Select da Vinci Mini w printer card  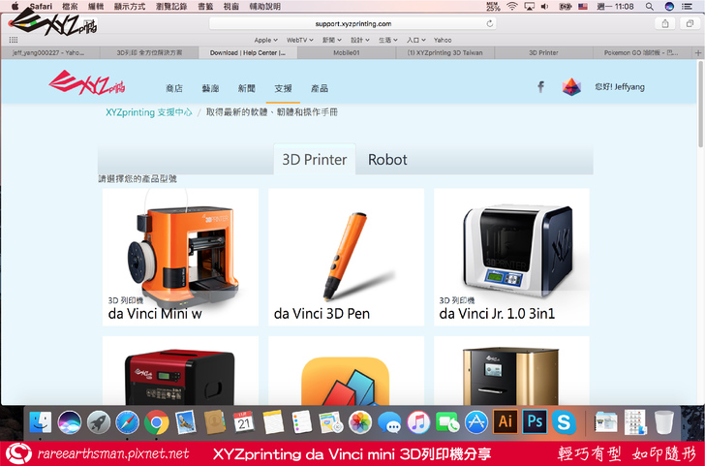coord(180,257)
